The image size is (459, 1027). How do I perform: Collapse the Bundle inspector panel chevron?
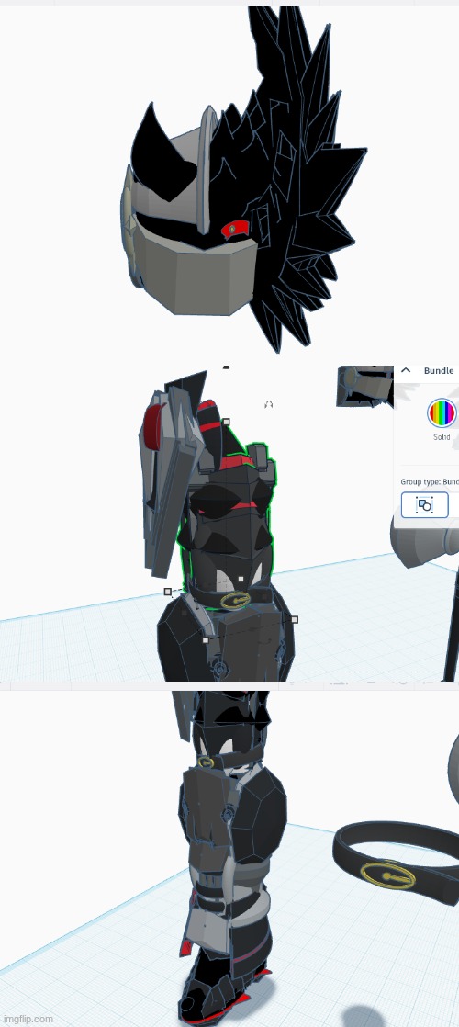click(406, 370)
